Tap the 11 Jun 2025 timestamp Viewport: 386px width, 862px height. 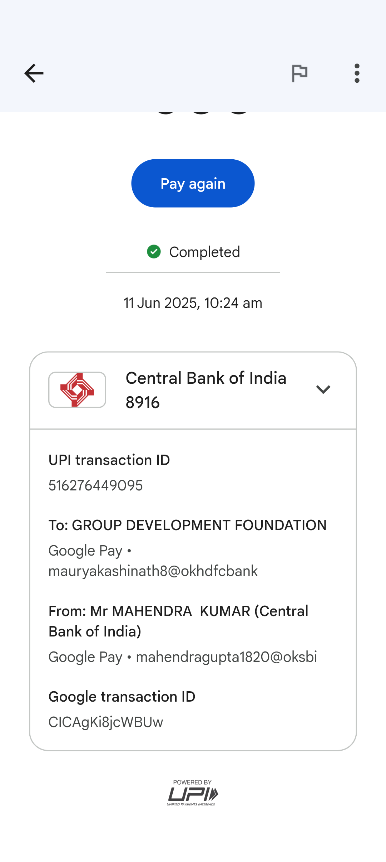(193, 303)
